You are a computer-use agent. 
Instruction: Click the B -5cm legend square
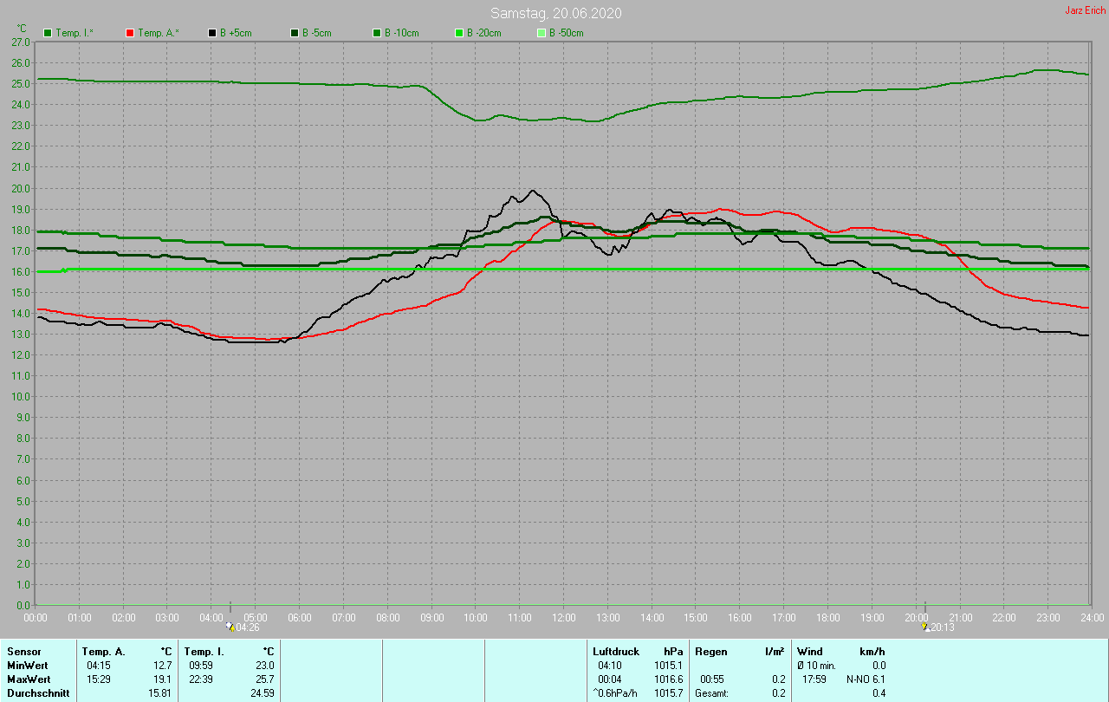coord(295,33)
